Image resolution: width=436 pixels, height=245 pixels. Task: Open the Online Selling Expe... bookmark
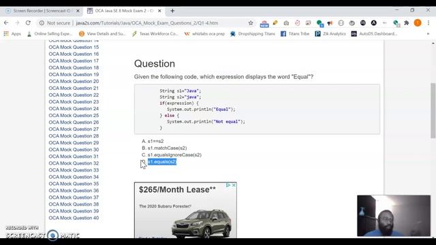click(x=49, y=33)
